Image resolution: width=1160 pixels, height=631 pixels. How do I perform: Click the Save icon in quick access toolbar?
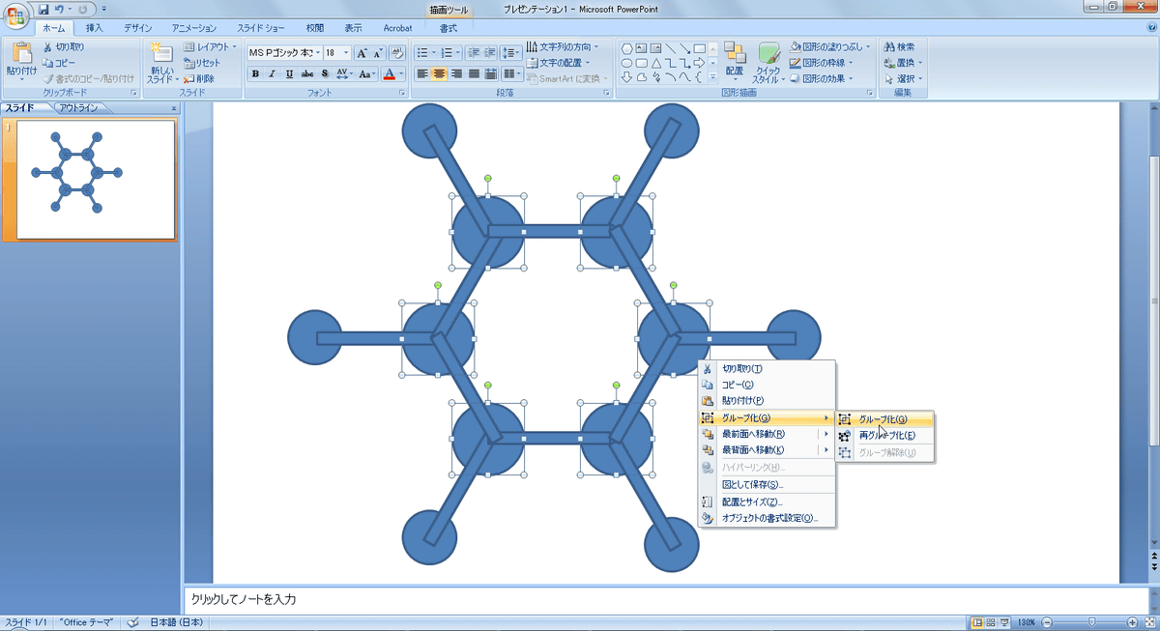(43, 9)
